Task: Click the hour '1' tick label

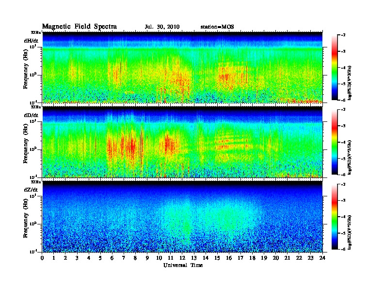Action: [x=54, y=258]
